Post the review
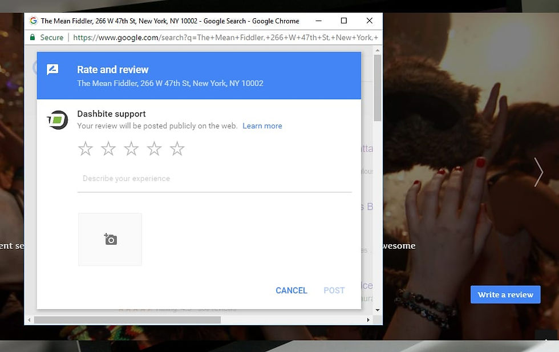Viewport: 559px width, 352px height. pyautogui.click(x=334, y=290)
